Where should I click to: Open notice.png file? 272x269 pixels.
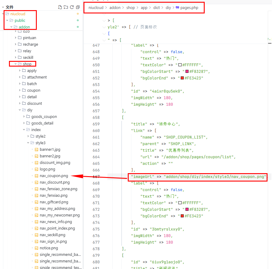pyautogui.click(x=49, y=248)
